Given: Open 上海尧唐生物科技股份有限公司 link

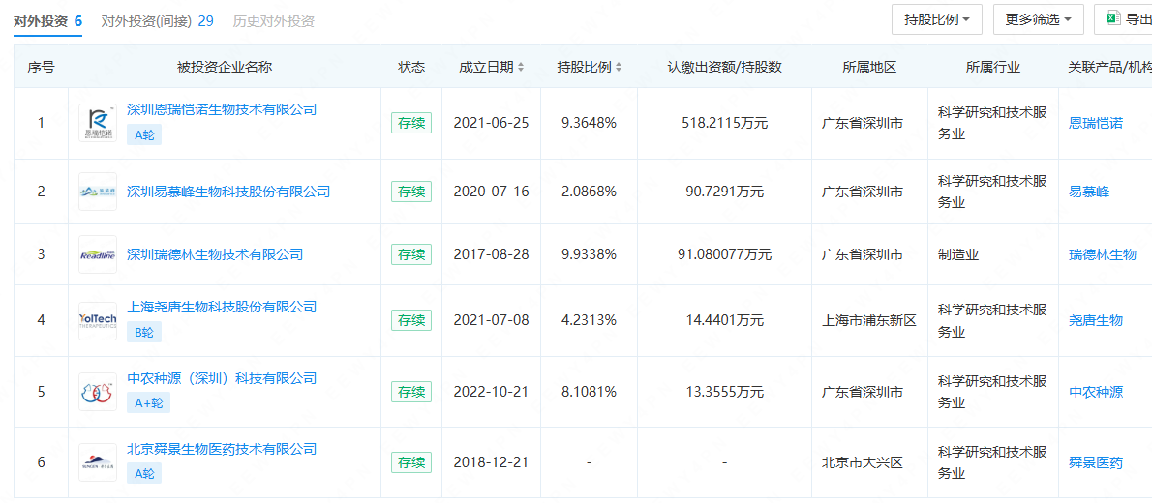Looking at the screenshot, I should (222, 307).
